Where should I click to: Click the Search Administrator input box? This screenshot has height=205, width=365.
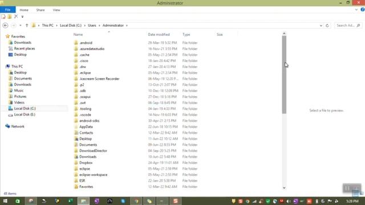pos(348,25)
